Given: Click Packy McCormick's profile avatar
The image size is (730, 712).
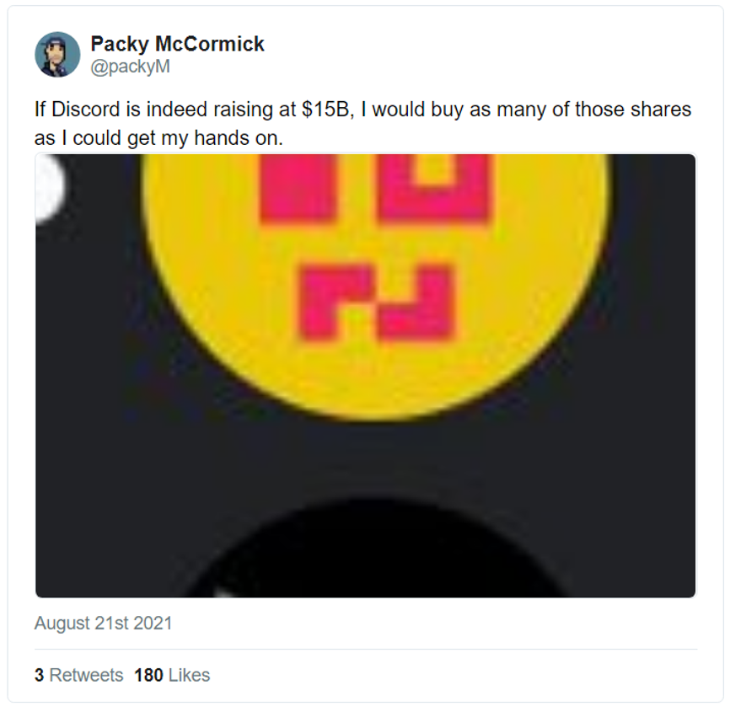Looking at the screenshot, I should click(x=57, y=55).
